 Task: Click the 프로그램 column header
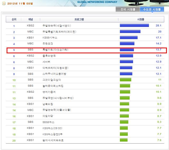tap(79, 19)
